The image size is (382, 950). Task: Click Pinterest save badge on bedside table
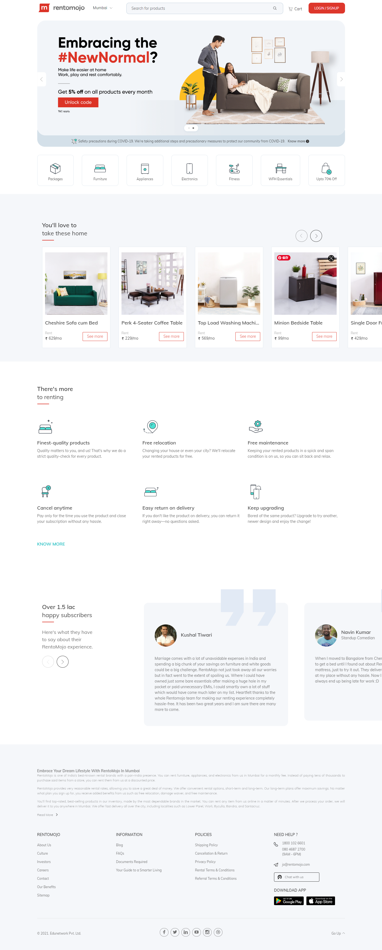coord(284,258)
